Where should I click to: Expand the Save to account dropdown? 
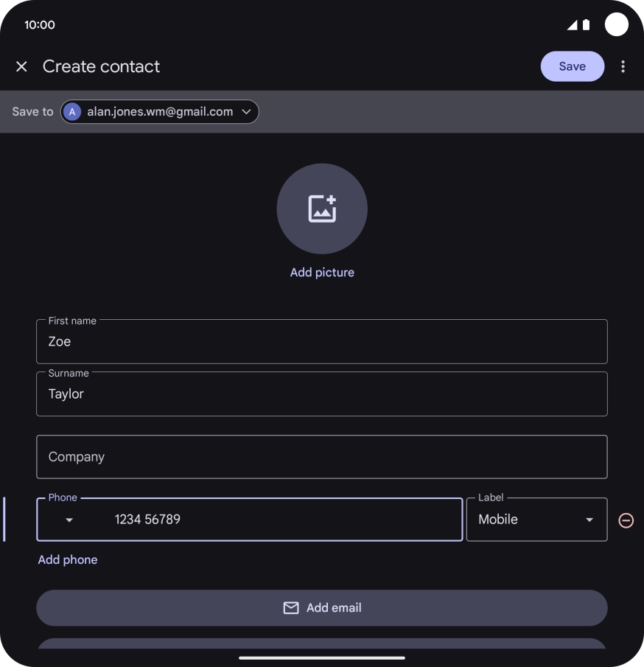tap(246, 112)
